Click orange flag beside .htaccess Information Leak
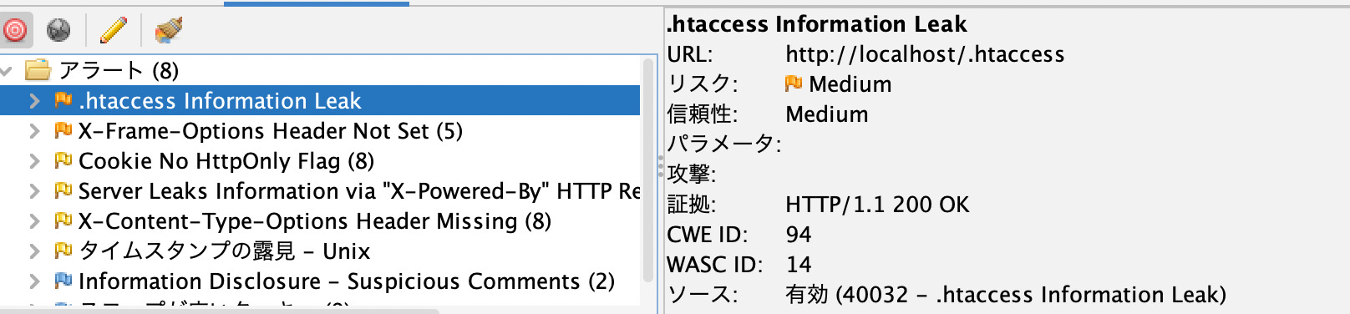The image size is (1350, 314). click(x=63, y=100)
